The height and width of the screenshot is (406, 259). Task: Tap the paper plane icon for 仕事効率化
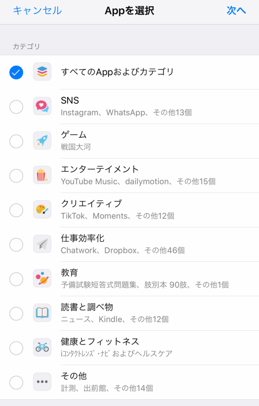(42, 244)
